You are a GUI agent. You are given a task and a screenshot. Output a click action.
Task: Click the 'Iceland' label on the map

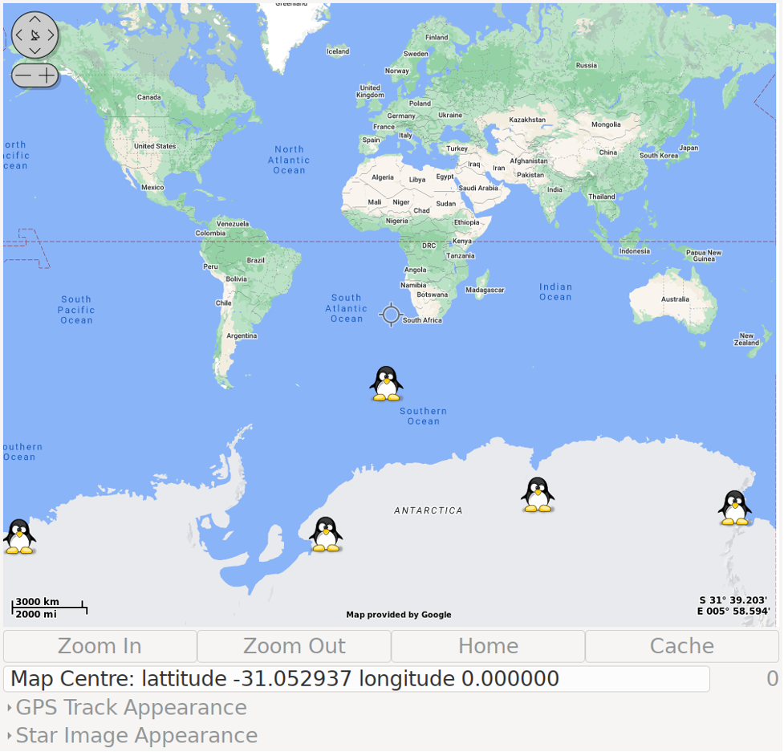[x=338, y=51]
